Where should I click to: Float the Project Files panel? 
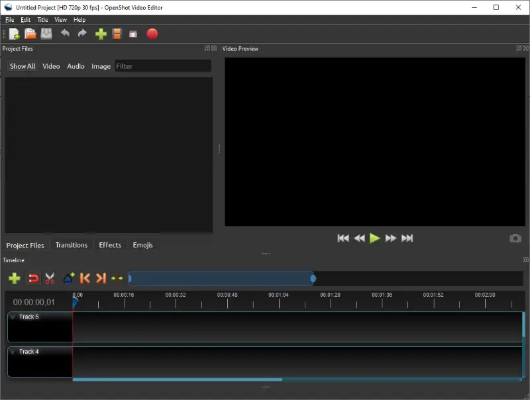point(207,48)
